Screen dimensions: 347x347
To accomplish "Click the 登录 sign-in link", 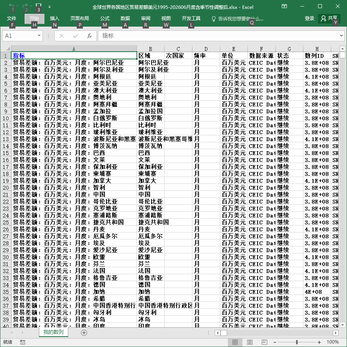I will pos(309,19).
